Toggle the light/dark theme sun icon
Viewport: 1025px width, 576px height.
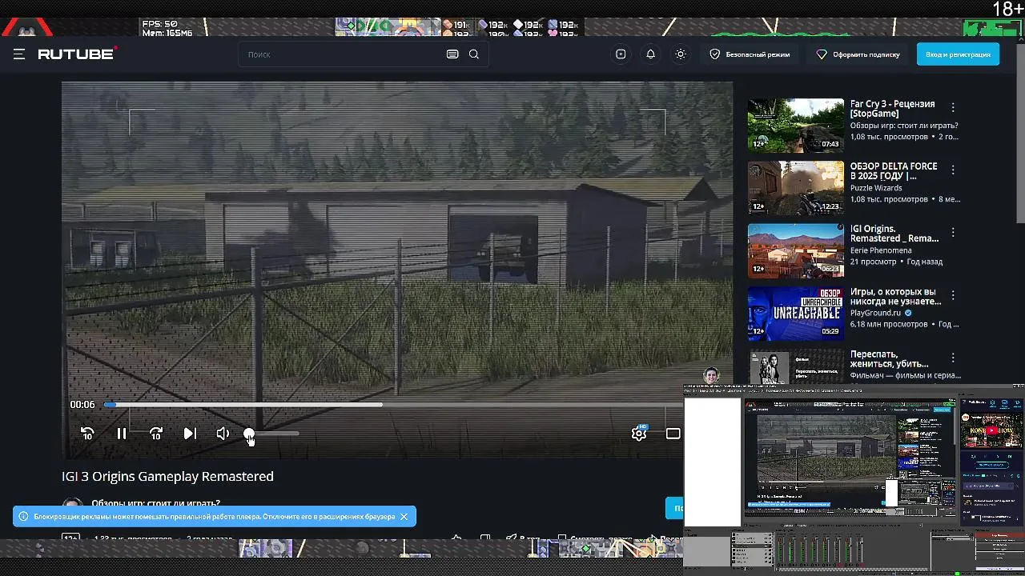681,54
